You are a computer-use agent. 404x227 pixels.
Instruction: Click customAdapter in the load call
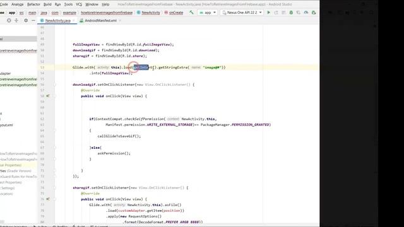tap(131, 211)
